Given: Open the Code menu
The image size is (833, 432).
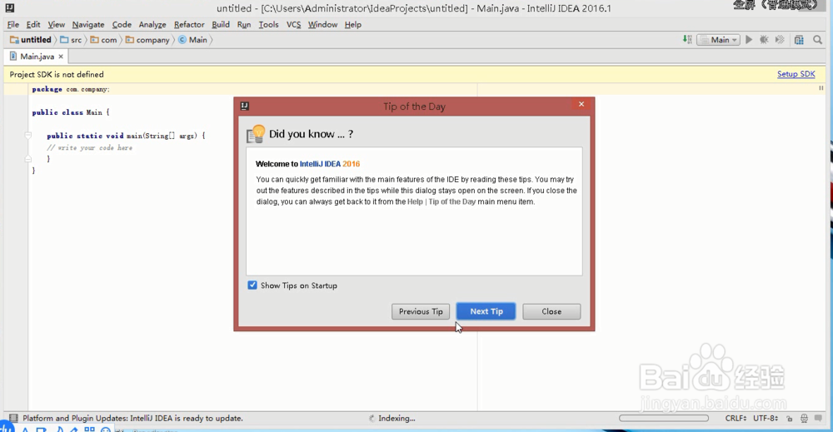Looking at the screenshot, I should click(122, 24).
